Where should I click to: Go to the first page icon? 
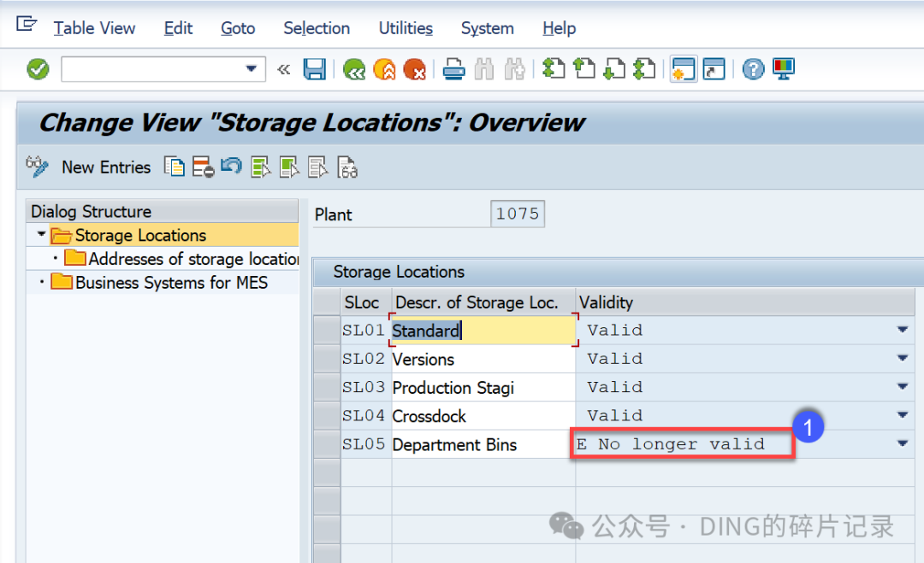pos(554,69)
